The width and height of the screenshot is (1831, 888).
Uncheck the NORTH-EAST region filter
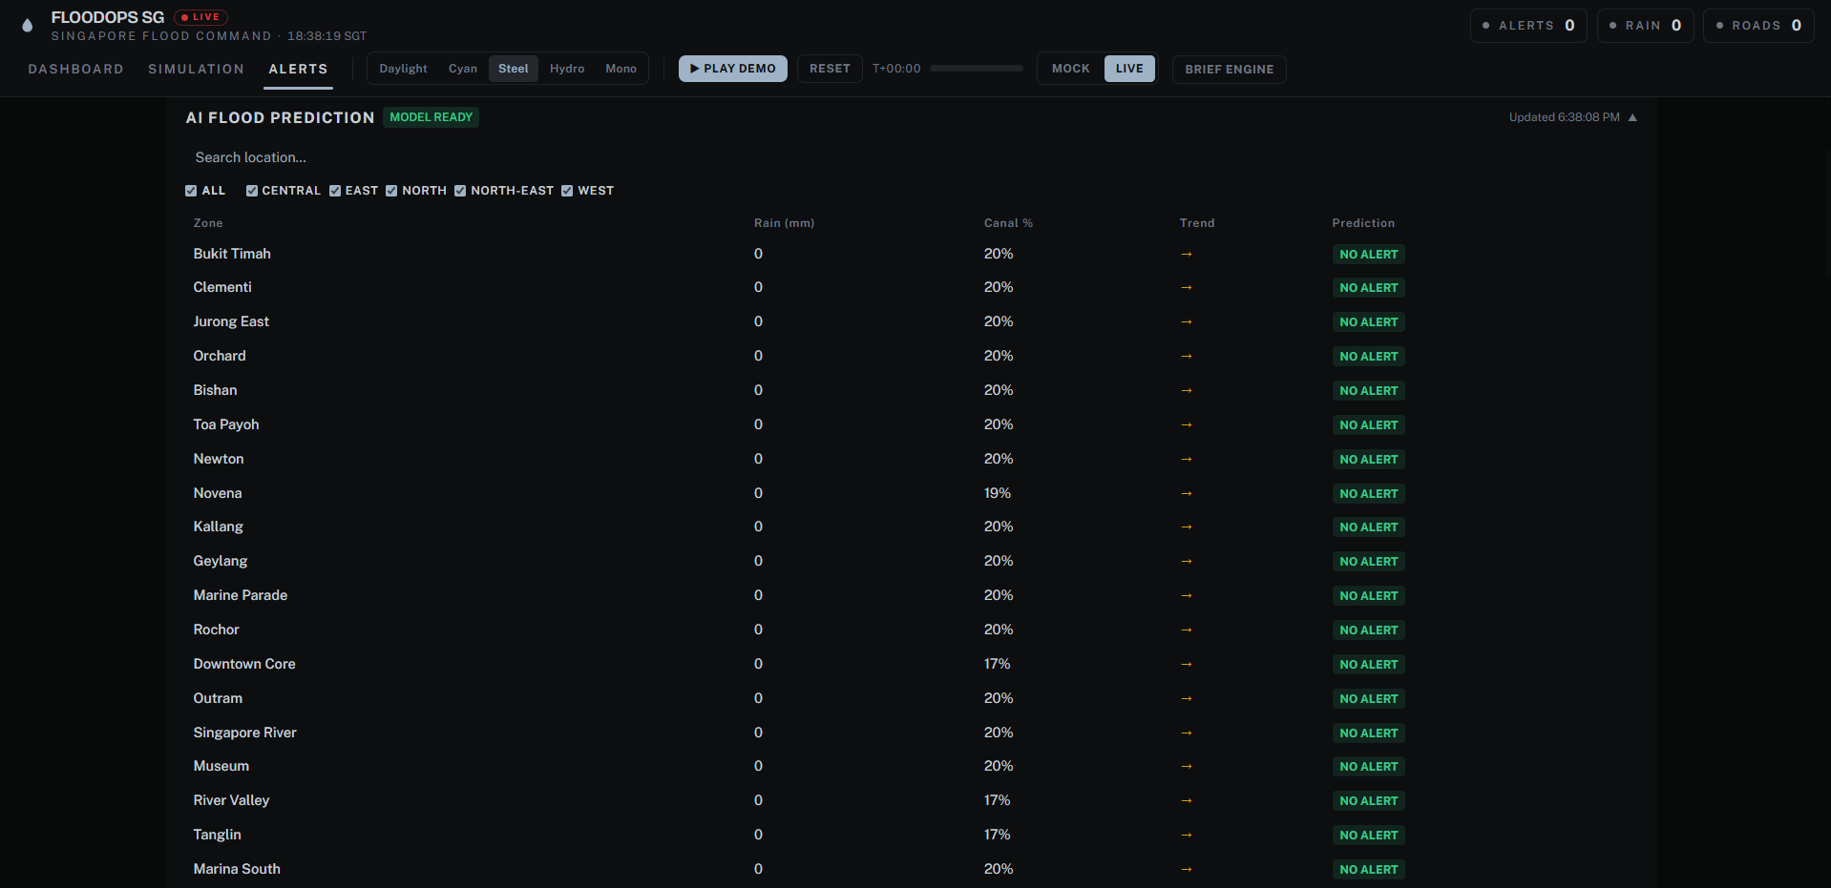click(460, 191)
